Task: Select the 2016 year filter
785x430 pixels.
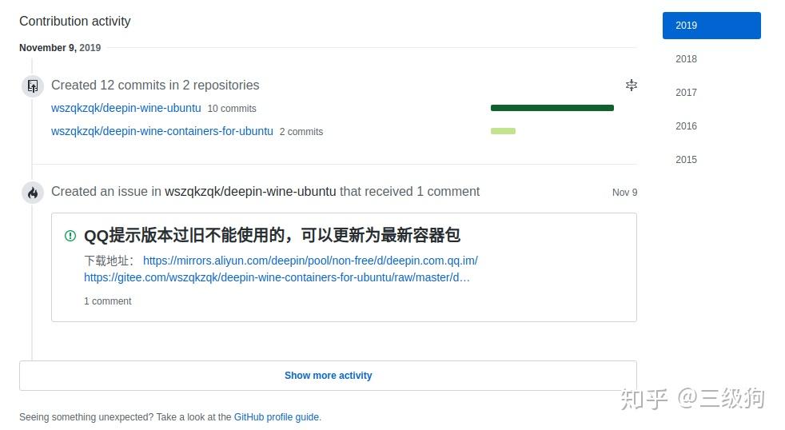Action: (686, 126)
